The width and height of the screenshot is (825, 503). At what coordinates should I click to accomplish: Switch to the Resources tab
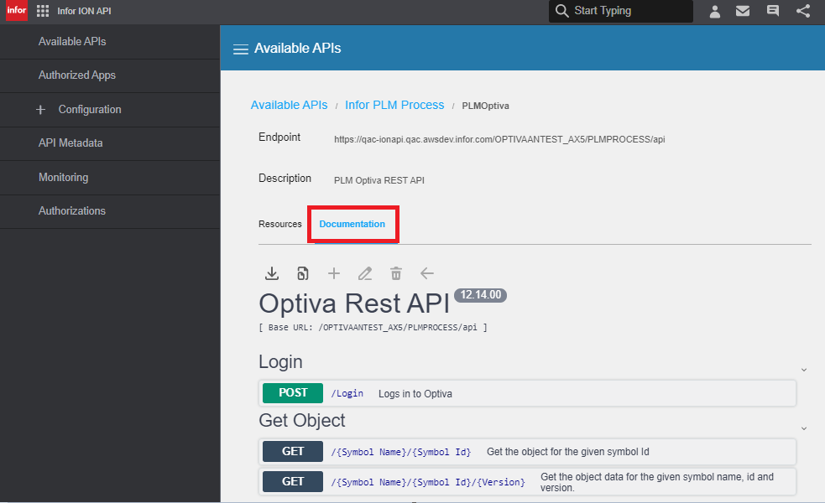tap(280, 224)
